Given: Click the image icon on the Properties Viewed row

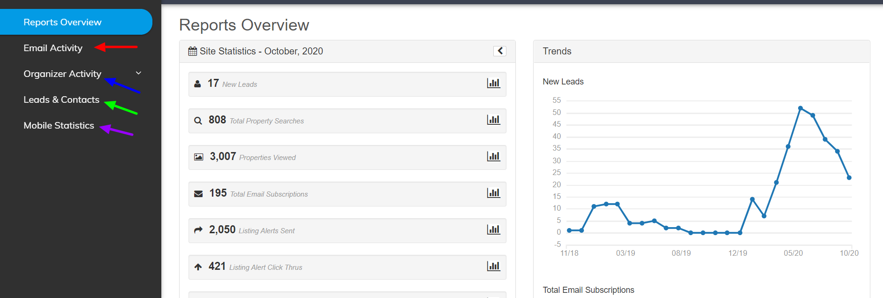Looking at the screenshot, I should point(198,157).
